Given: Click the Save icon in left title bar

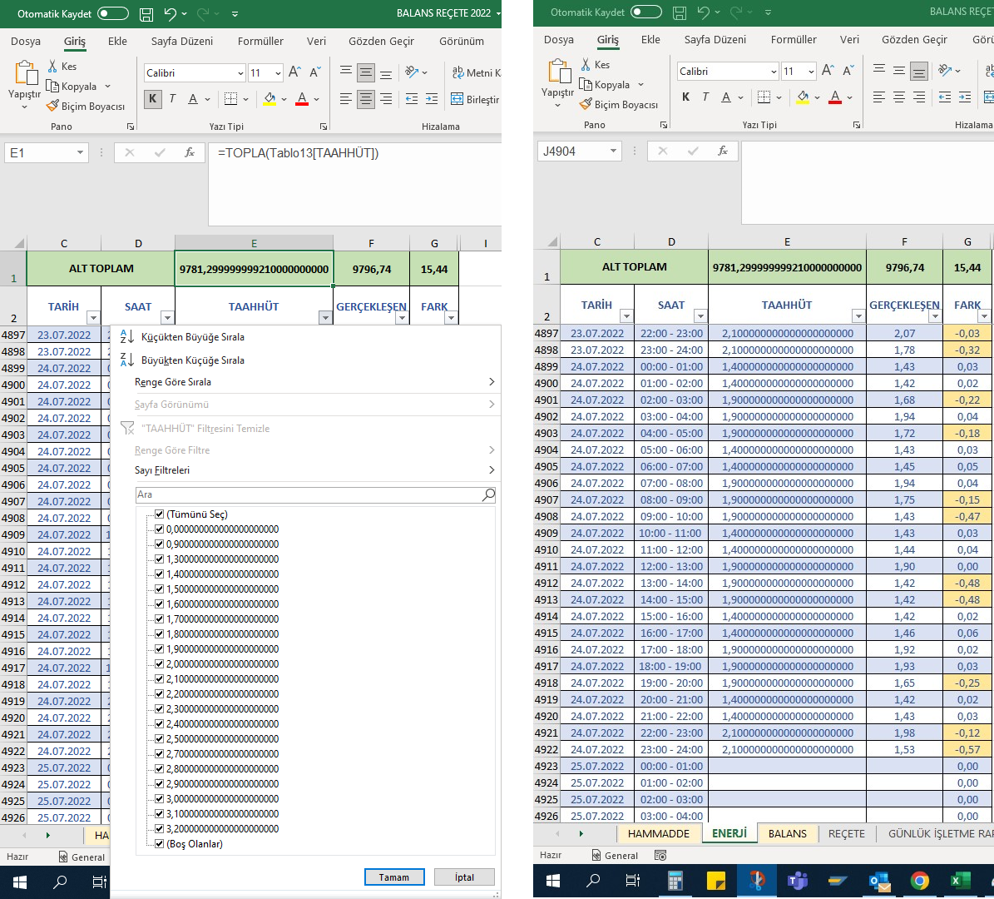Looking at the screenshot, I should (146, 13).
